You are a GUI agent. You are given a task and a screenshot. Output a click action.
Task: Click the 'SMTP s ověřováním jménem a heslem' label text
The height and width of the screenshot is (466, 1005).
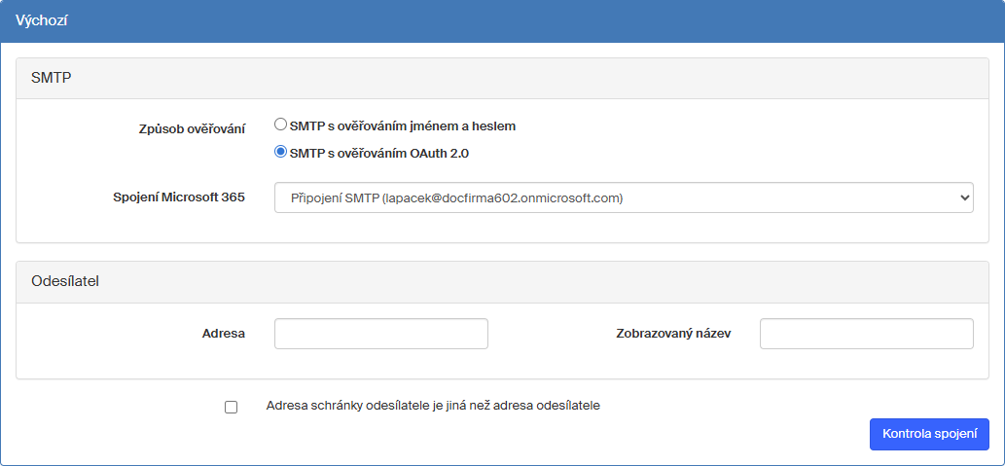(x=402, y=126)
